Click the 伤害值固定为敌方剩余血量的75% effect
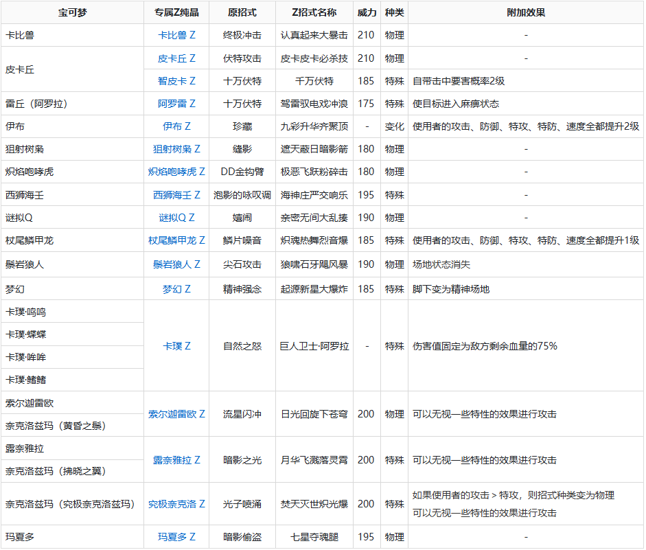The height and width of the screenshot is (550, 646). click(485, 346)
